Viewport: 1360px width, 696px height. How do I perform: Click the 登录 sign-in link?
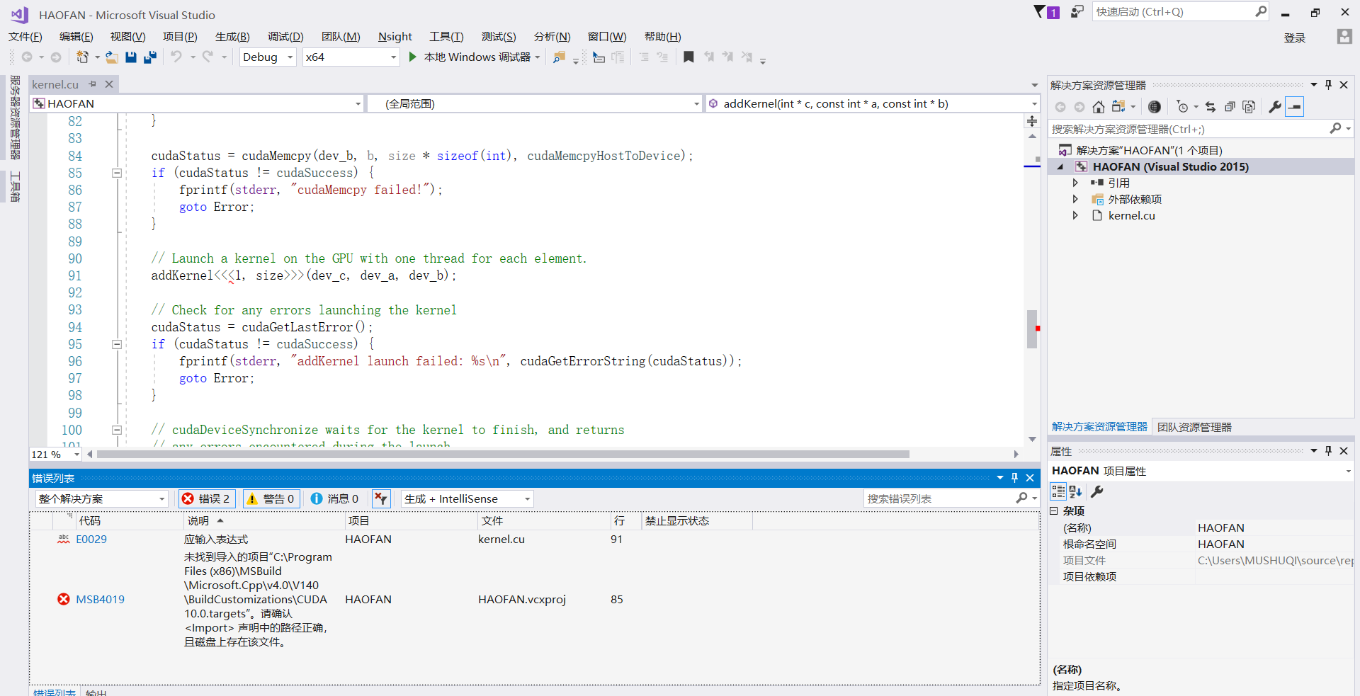(x=1295, y=38)
